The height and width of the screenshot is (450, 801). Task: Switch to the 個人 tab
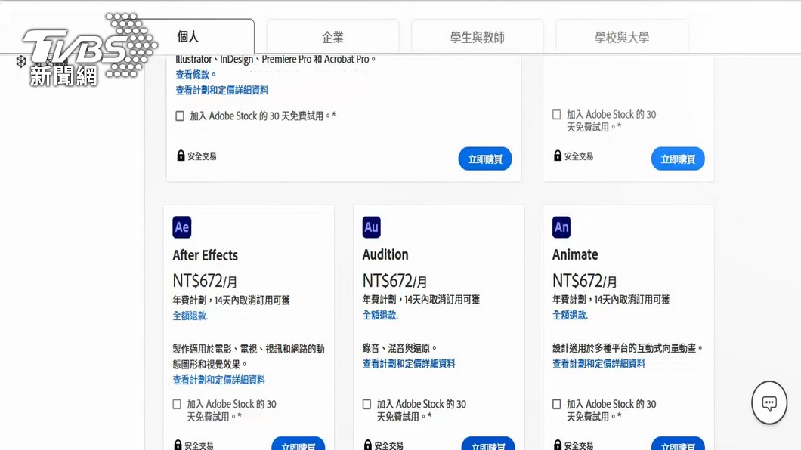[188, 37]
